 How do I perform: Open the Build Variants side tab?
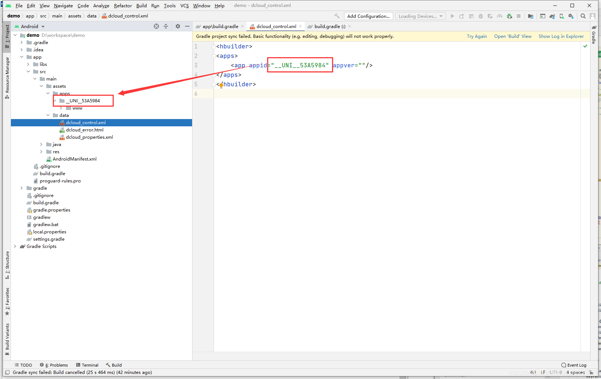(7, 339)
